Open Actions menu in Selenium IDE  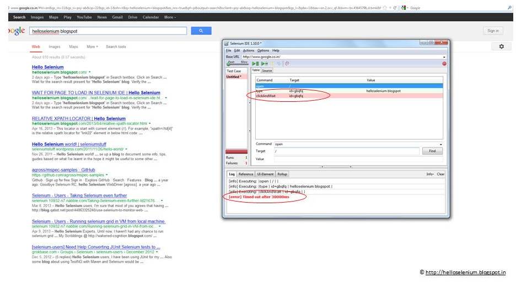(x=249, y=51)
